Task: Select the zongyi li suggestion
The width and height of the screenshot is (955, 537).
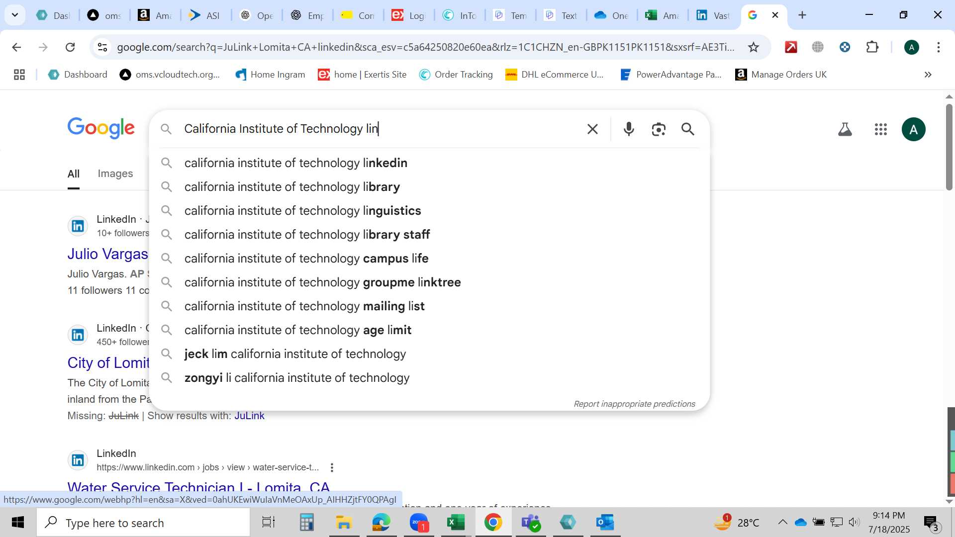Action: 429,378
